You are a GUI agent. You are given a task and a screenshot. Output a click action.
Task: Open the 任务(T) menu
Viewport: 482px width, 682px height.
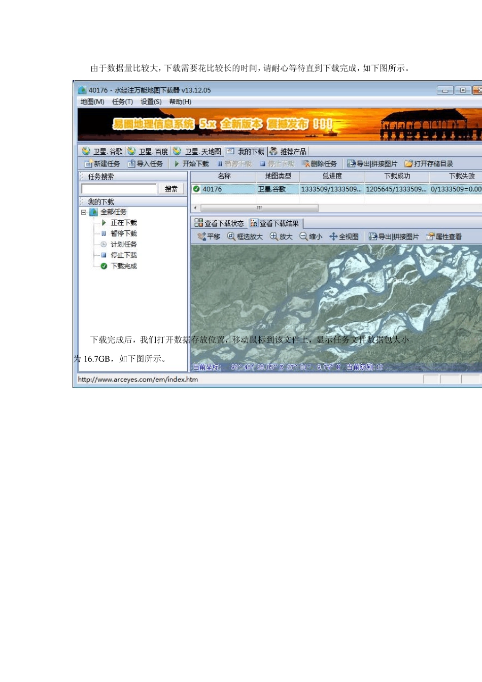click(122, 102)
